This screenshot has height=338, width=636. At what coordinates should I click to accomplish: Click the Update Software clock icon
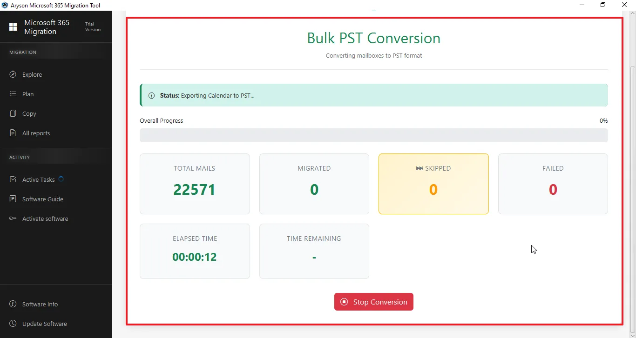point(13,324)
